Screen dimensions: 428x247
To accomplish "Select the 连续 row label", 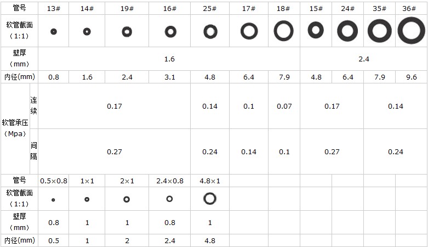I will pyautogui.click(x=33, y=105).
